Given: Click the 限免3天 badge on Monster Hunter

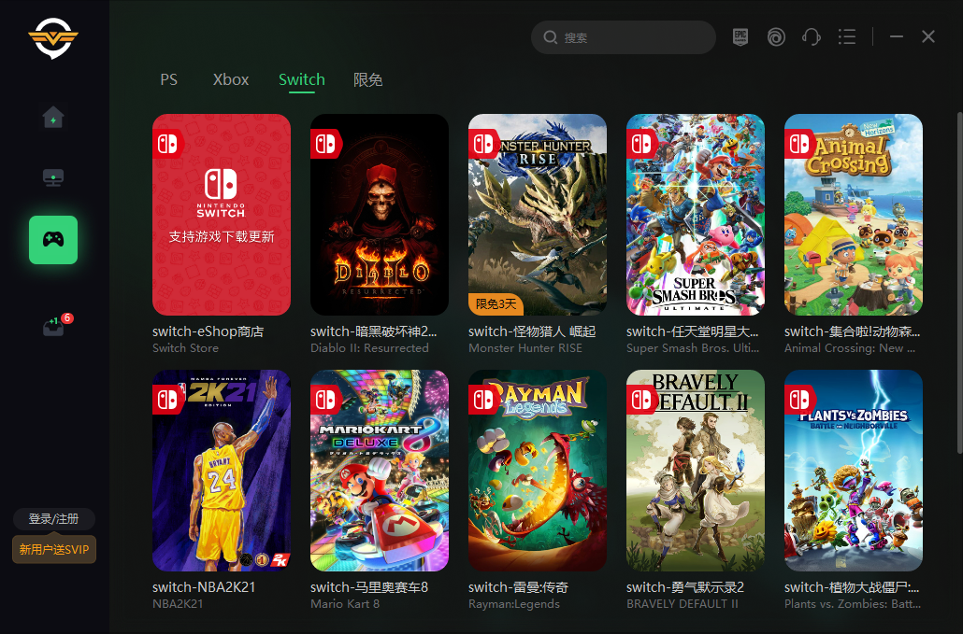Looking at the screenshot, I should tap(496, 304).
